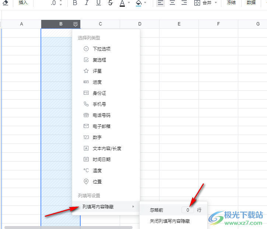Screen dimensions: 267x229
Task: Select column C header
Action: [x=100, y=24]
